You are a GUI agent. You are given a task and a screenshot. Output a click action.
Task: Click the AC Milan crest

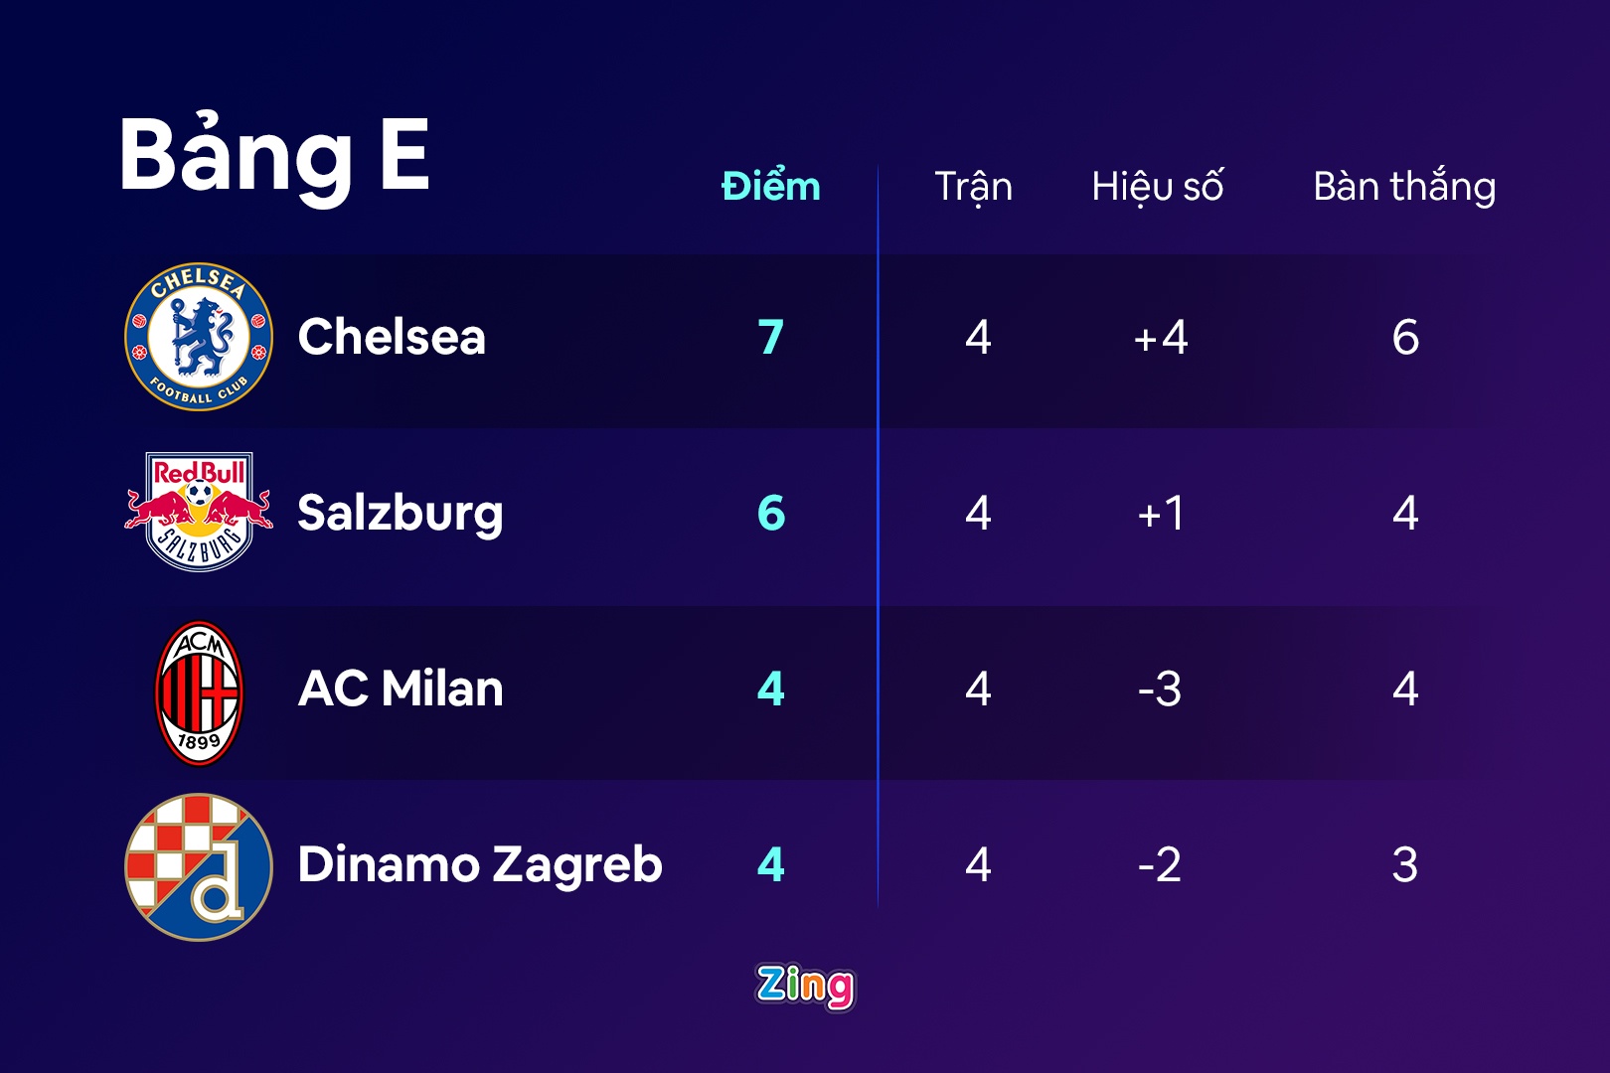pyautogui.click(x=199, y=692)
